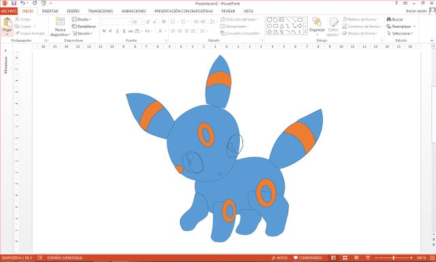Open Efectos de forma effects
This screenshot has width=436, height=262.
tap(360, 33)
